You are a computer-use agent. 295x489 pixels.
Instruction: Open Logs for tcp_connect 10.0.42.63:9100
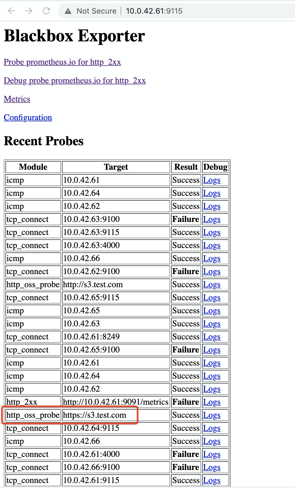click(x=212, y=219)
